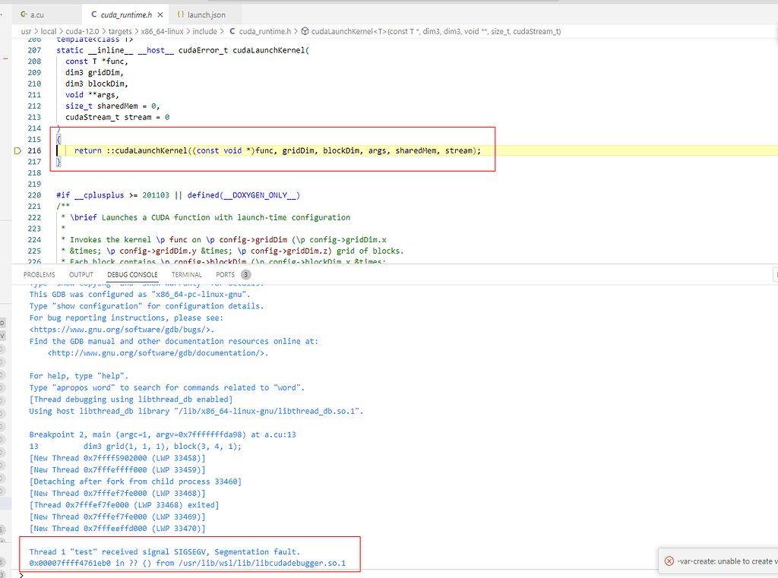
Task: Click the curly braces icon on launch.json tab
Action: point(181,14)
